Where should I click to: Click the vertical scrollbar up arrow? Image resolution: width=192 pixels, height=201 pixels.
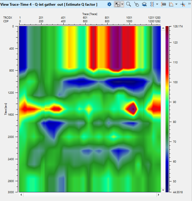163,28
